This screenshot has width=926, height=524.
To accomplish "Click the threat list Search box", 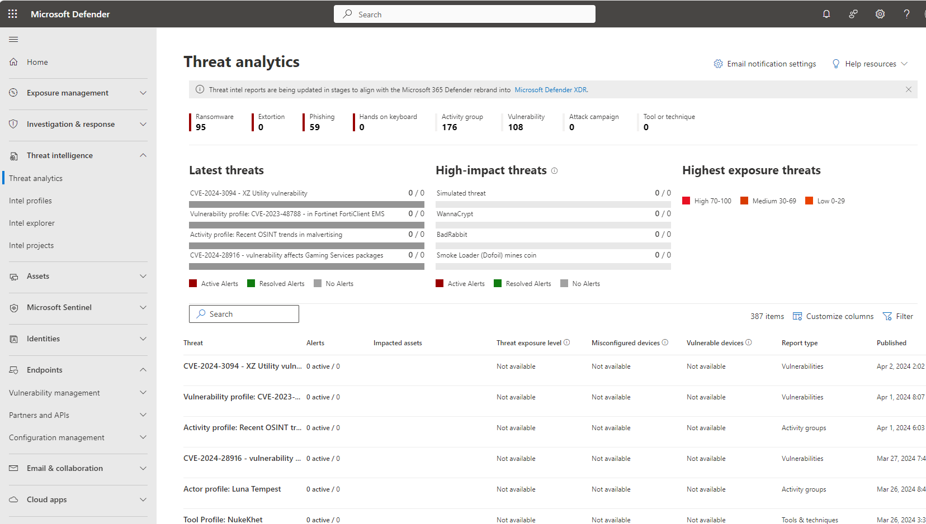I will coord(244,314).
